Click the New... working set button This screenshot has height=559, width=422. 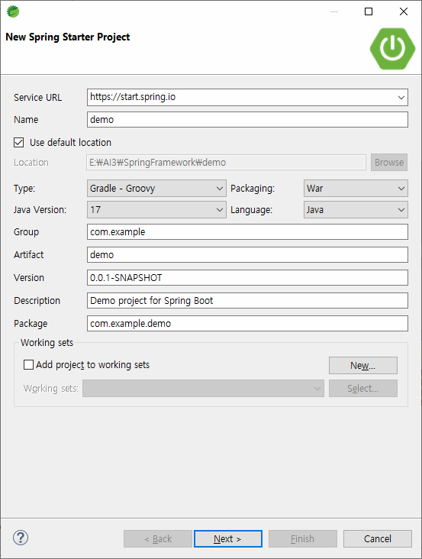(x=363, y=366)
